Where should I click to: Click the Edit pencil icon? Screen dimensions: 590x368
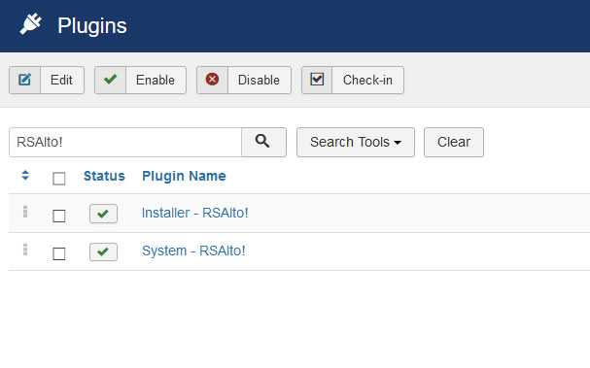point(25,80)
